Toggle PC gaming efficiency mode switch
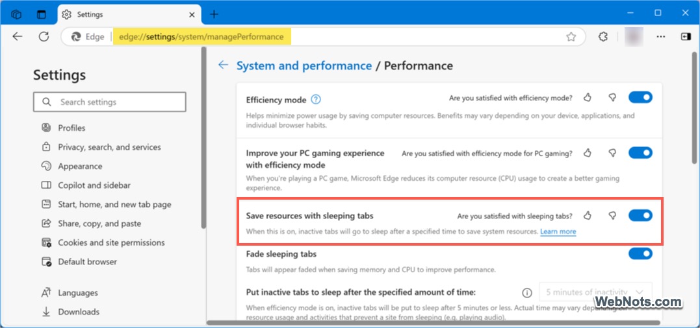Viewport: 700px width, 328px height. pos(640,152)
